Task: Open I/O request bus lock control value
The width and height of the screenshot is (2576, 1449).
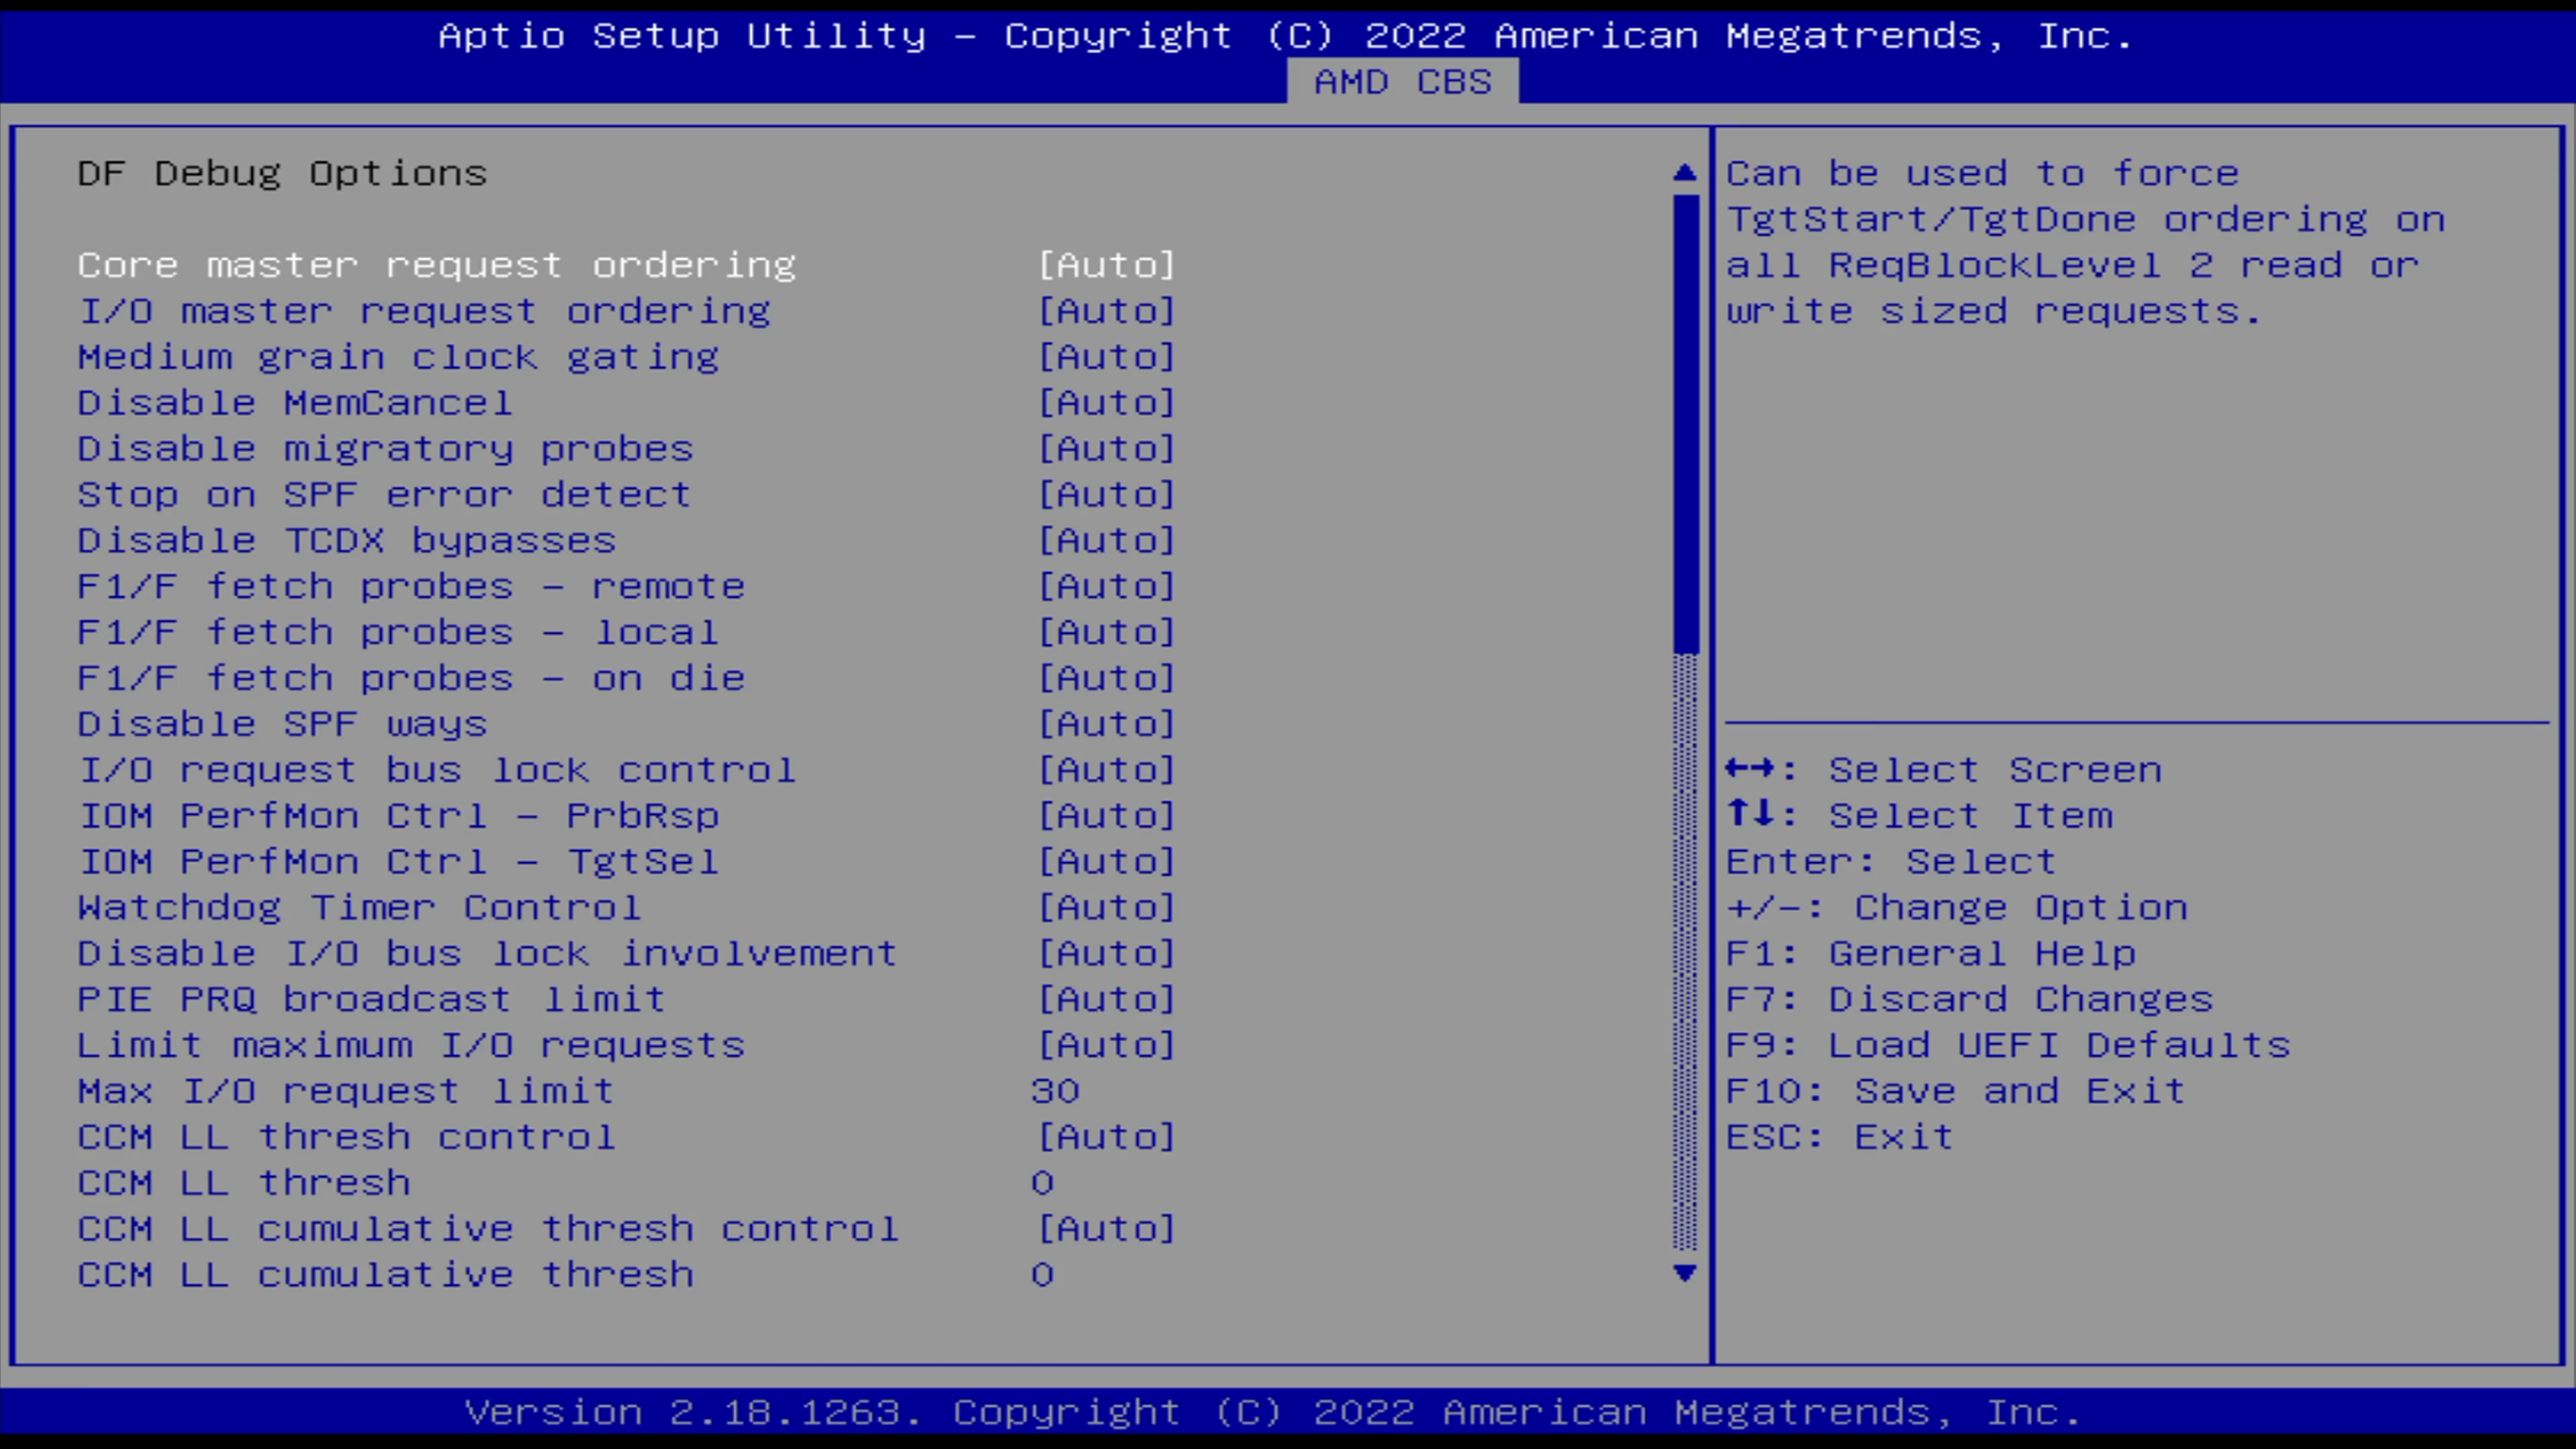Action: pos(1107,770)
